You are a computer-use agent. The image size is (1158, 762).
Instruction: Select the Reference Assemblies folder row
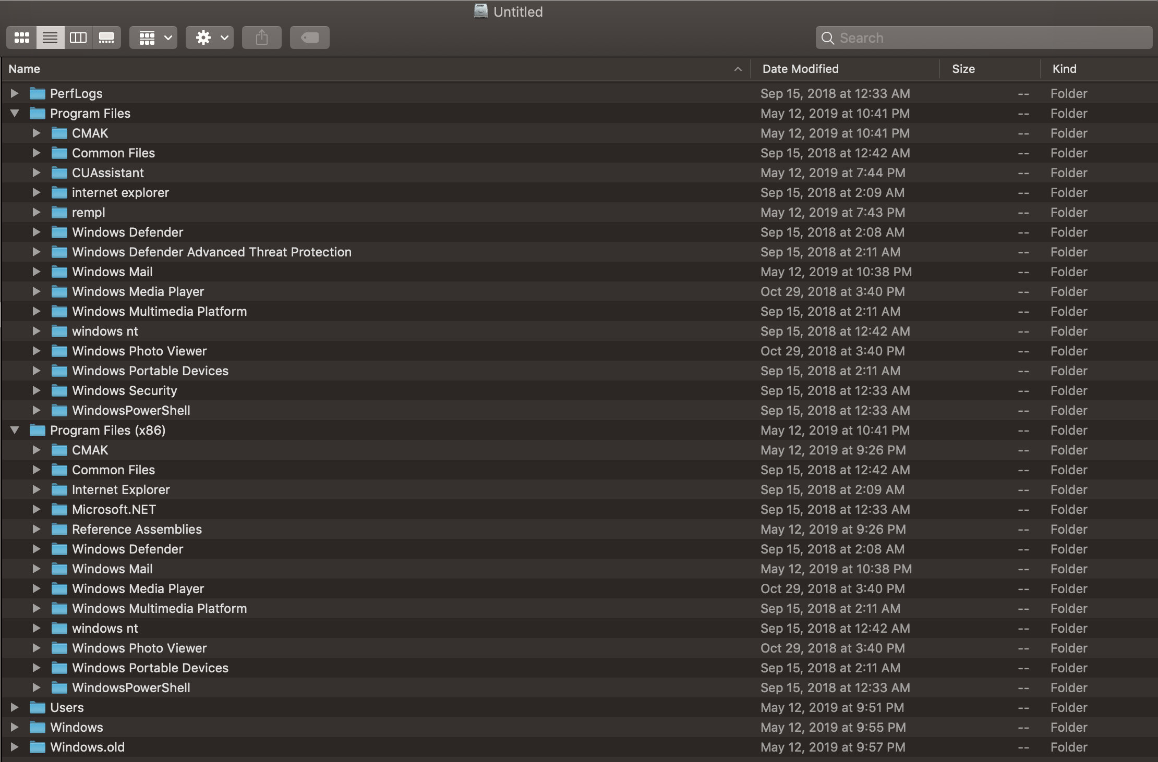pos(137,529)
